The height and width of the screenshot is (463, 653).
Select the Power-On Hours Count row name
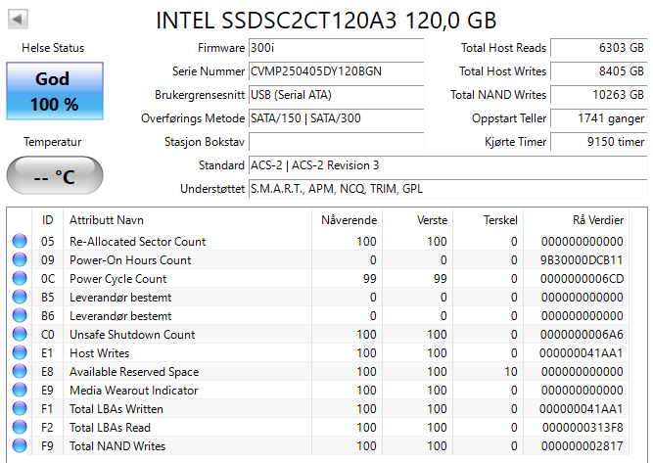130,260
